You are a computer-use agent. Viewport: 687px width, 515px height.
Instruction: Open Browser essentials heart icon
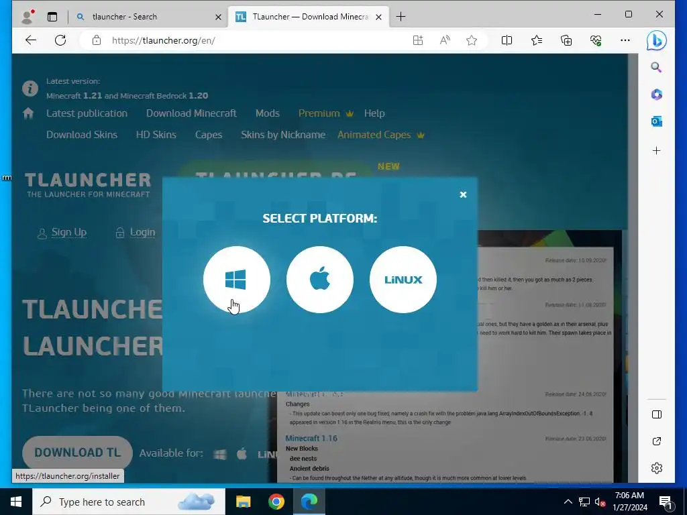click(596, 40)
